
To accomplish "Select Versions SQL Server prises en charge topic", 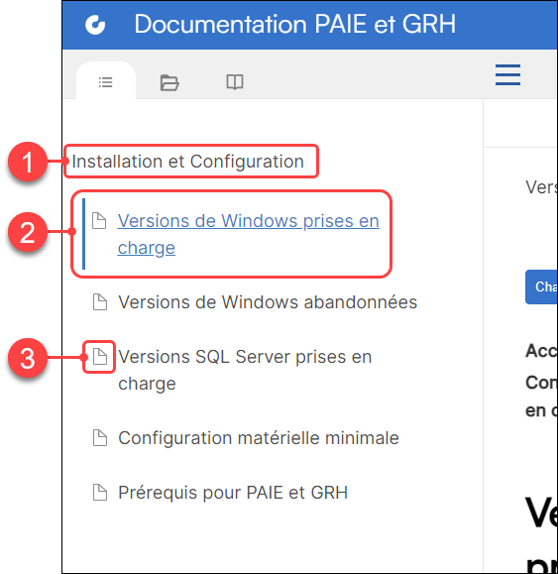I will (x=245, y=370).
